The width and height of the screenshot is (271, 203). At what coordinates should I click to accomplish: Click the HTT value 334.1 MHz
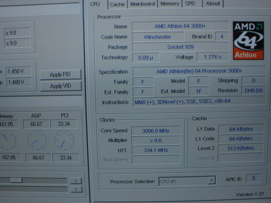click(156, 150)
